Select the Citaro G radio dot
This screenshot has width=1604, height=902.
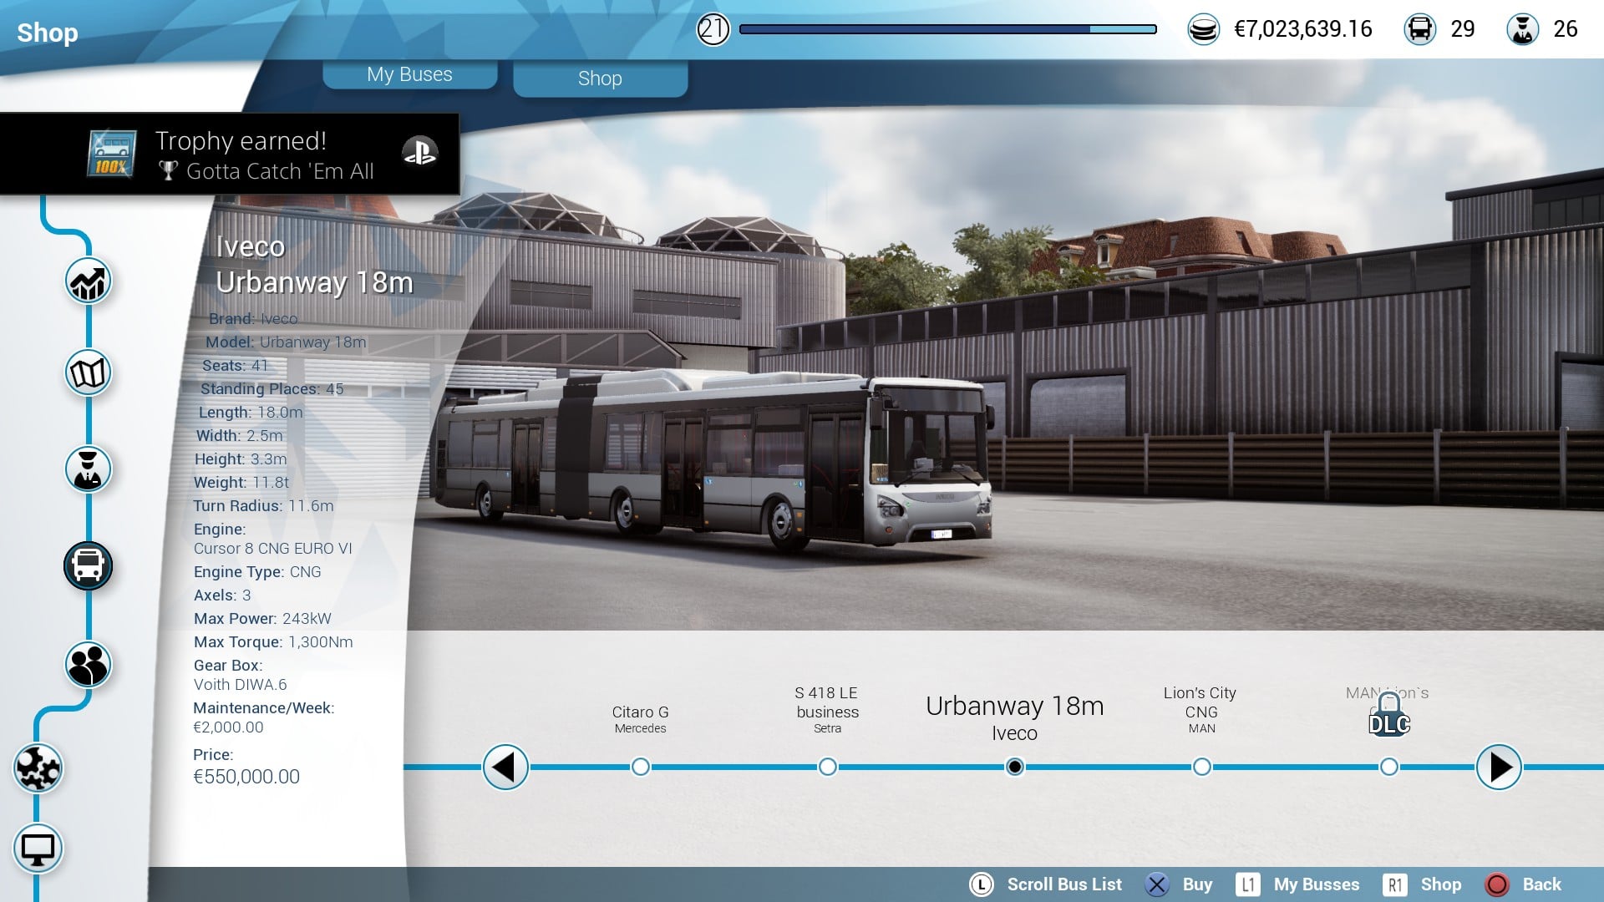640,767
